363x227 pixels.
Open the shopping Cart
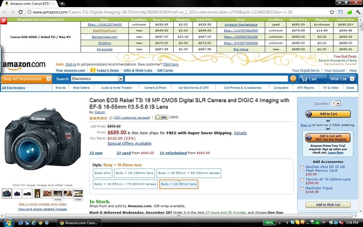tap(313, 79)
